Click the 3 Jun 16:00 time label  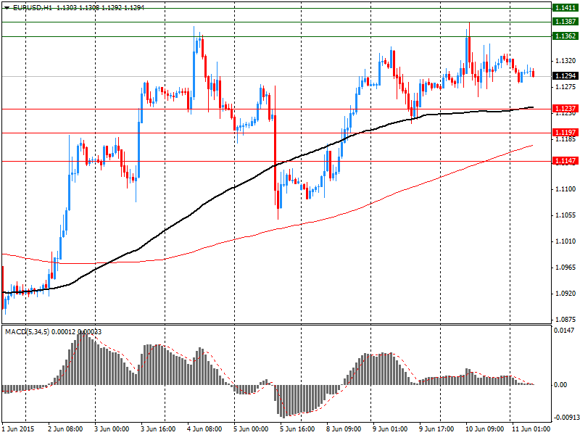[x=158, y=429]
